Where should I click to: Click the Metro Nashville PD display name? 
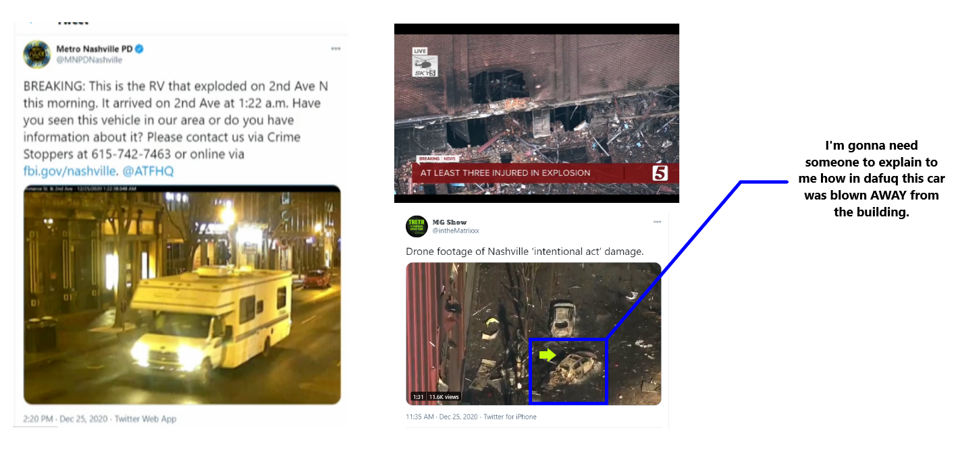point(95,49)
